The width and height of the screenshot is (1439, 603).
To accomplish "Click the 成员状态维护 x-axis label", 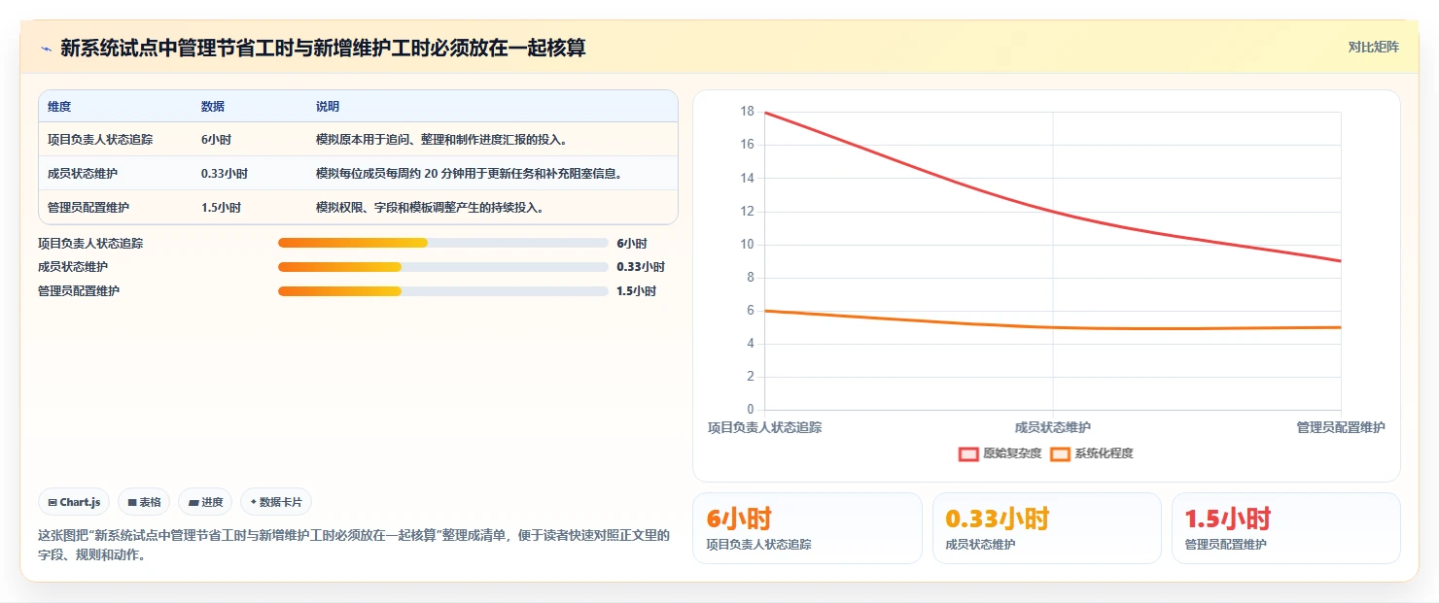I will tap(1053, 427).
